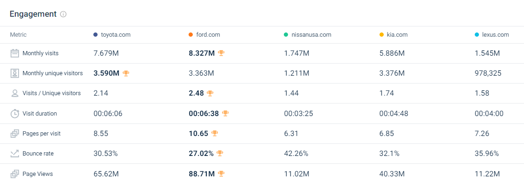Click the yellow kia.com color dot
This screenshot has height=194, width=524.
pos(381,35)
